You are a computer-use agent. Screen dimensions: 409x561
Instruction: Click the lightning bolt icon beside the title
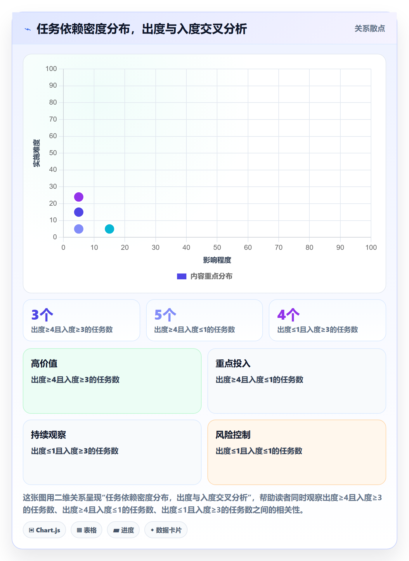tap(28, 29)
